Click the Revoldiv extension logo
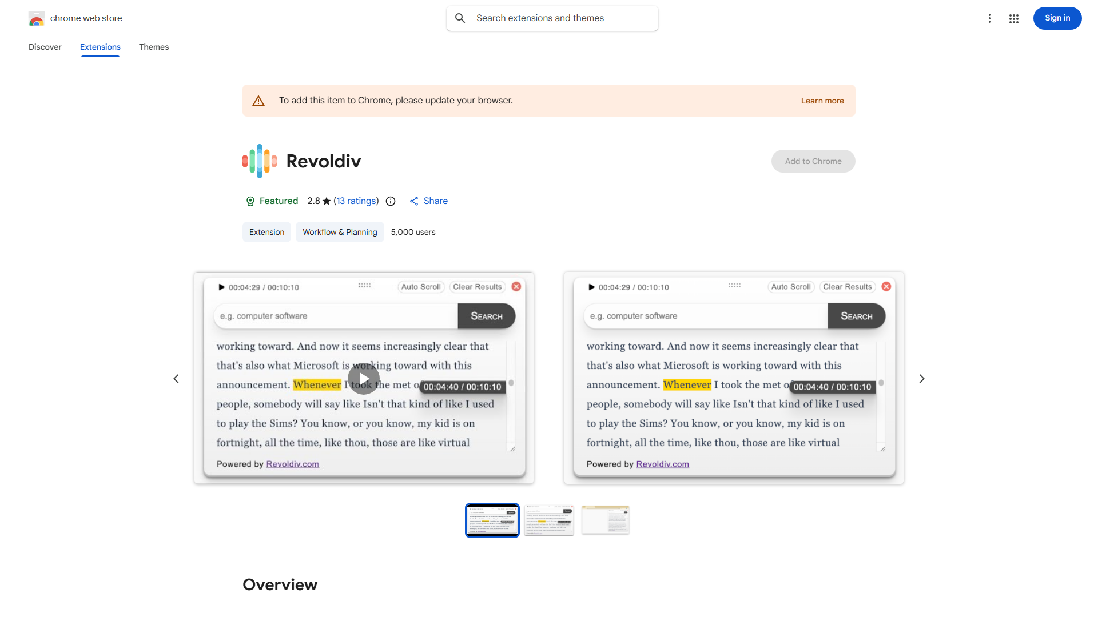 (x=258, y=161)
